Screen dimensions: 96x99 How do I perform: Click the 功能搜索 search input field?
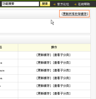coord(20,4)
